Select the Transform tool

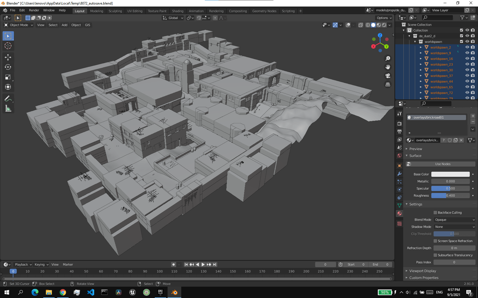click(8, 87)
